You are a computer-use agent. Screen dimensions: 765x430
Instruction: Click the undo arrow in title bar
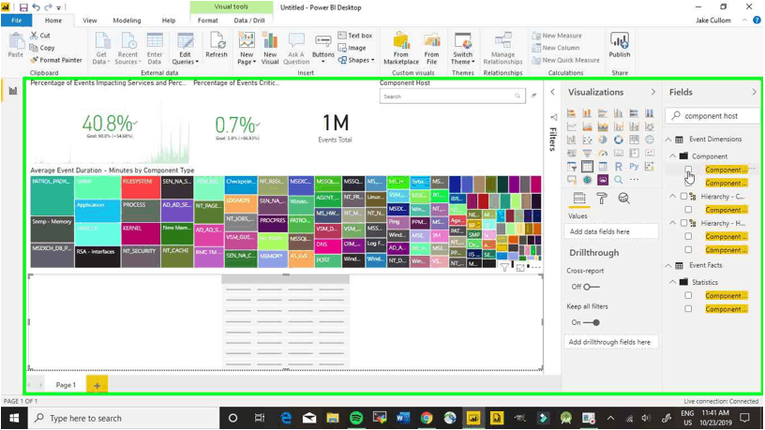coord(37,7)
